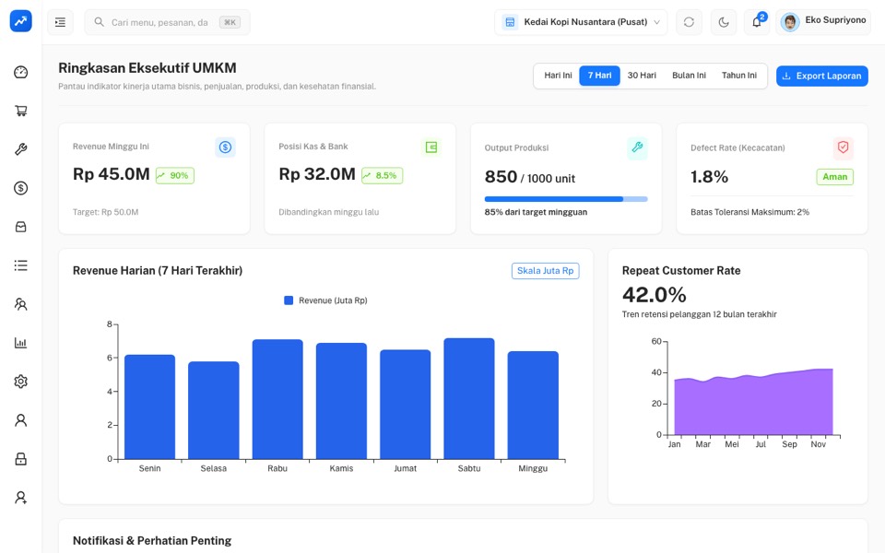Click the shield icon on Defect Rate card
This screenshot has height=553, width=885.
point(844,147)
